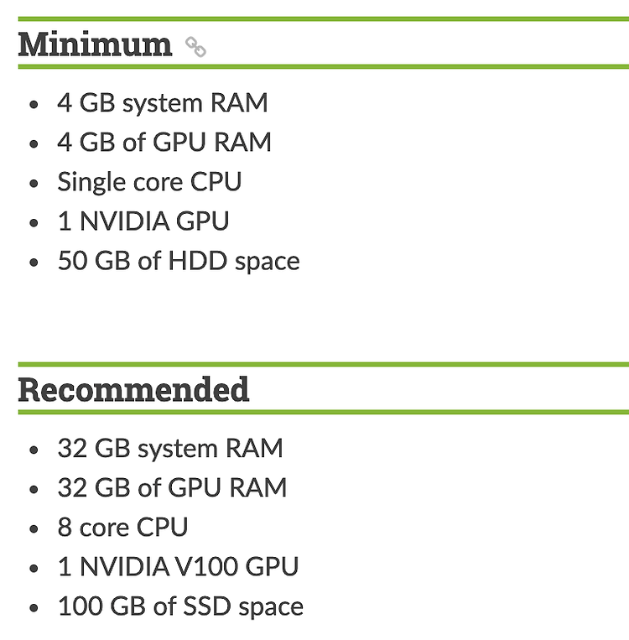The height and width of the screenshot is (640, 629).
Task: Click the '32 GB system RAM' list item
Action: click(x=170, y=448)
